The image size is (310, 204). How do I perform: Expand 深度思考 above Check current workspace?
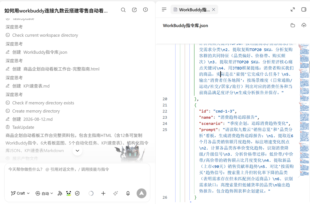14,27
